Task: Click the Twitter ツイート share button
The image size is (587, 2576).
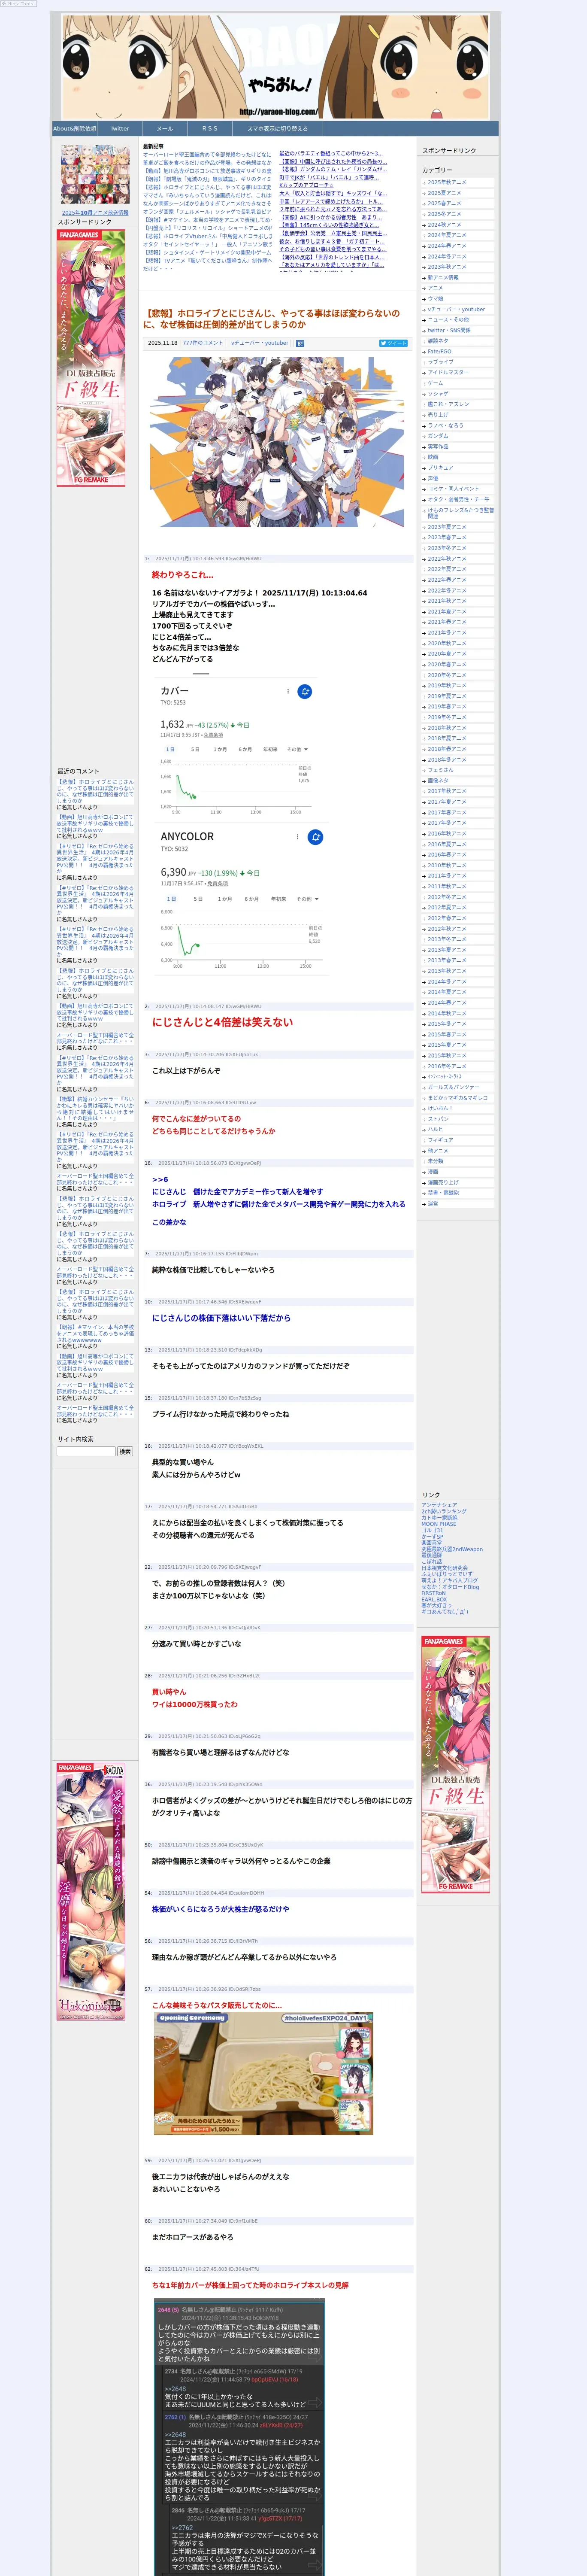Action: (x=393, y=343)
